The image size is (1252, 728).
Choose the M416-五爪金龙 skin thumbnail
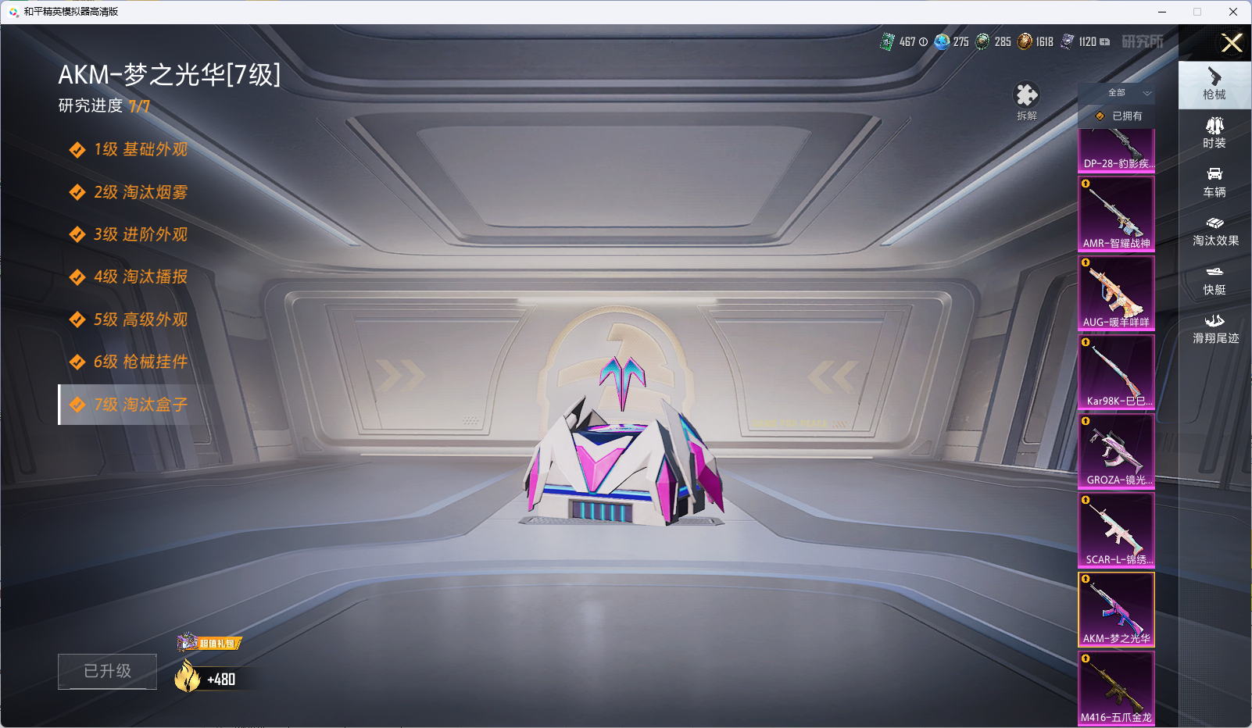pyautogui.click(x=1116, y=688)
